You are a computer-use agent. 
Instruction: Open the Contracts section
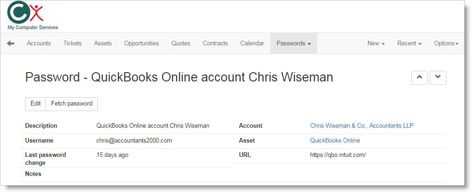(215, 43)
